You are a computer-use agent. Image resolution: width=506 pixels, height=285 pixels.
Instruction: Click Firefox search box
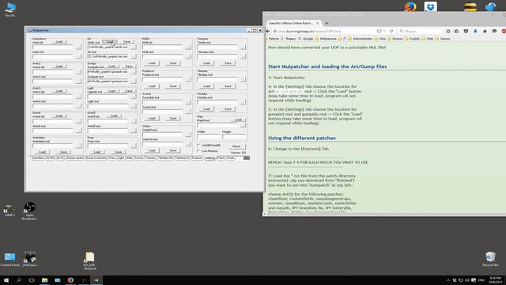(420, 32)
